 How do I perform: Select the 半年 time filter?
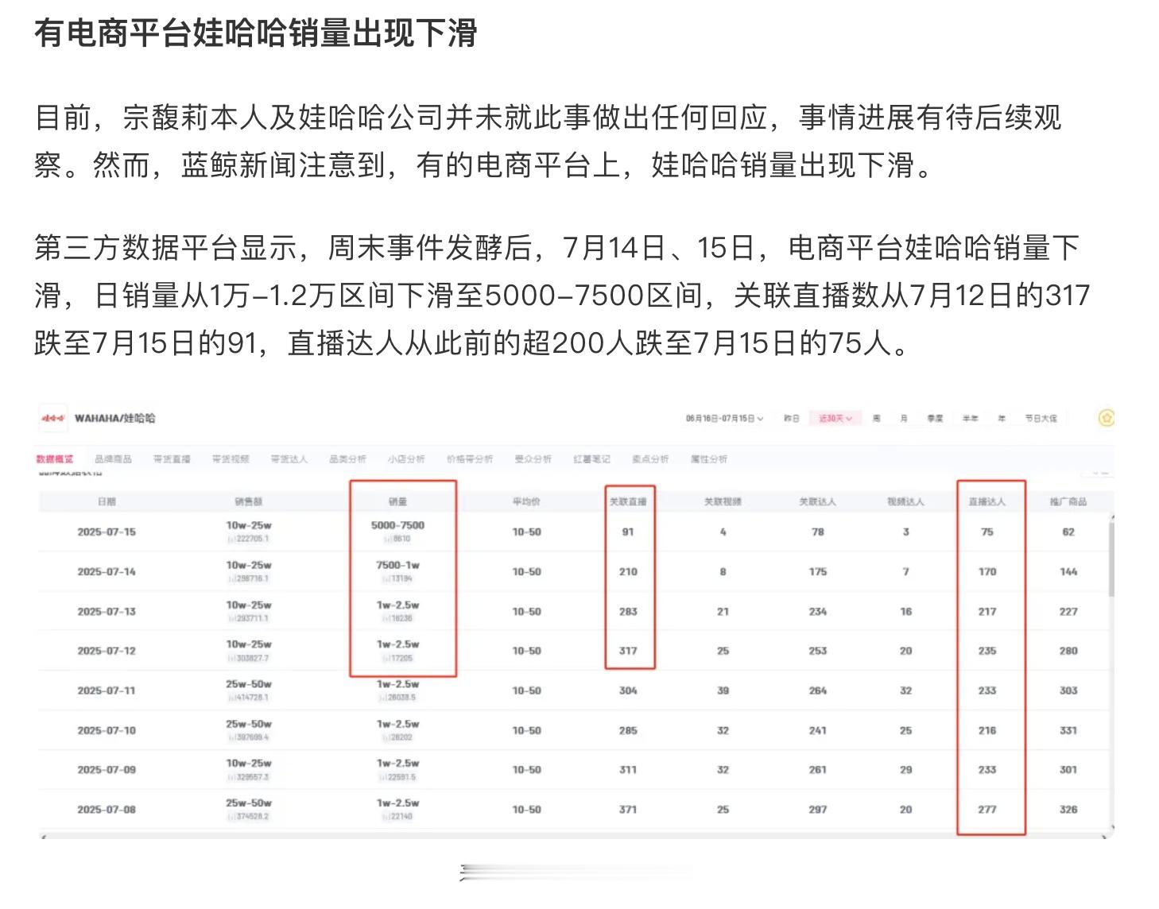(x=970, y=418)
